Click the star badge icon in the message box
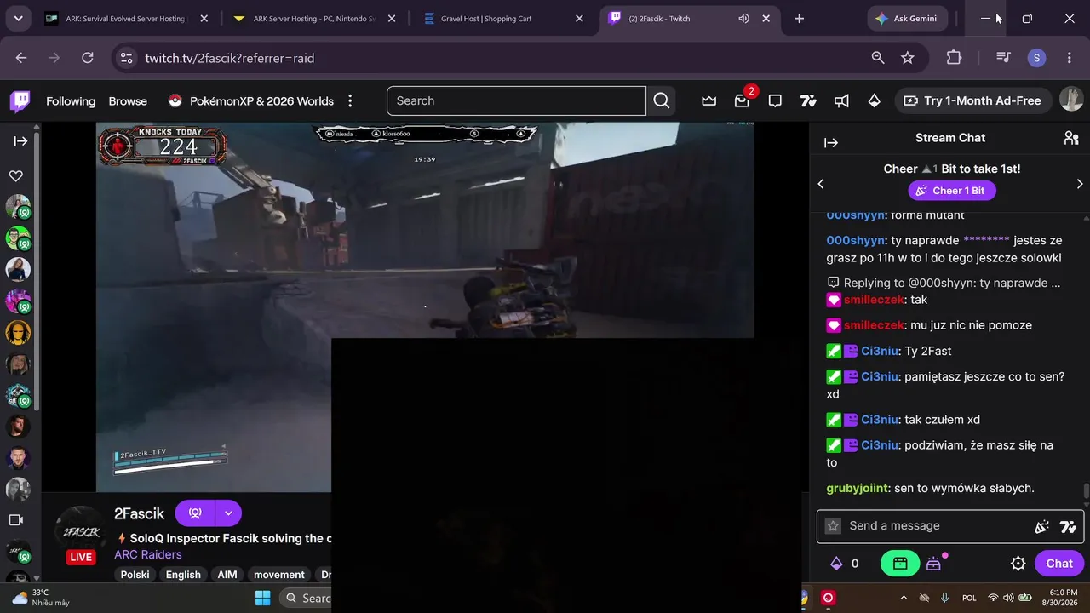Viewport: 1090px width, 613px height. click(834, 526)
